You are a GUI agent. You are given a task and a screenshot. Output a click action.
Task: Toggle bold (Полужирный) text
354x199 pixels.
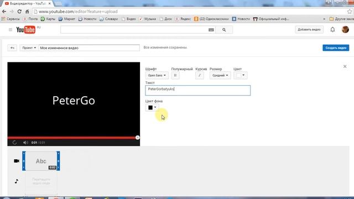(x=175, y=75)
